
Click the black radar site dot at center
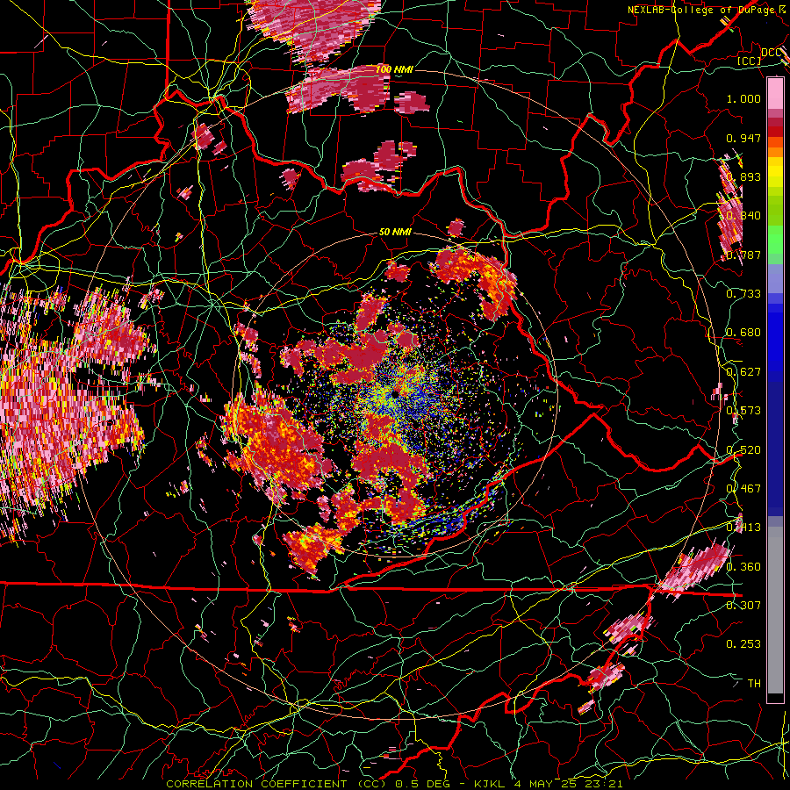(x=397, y=393)
